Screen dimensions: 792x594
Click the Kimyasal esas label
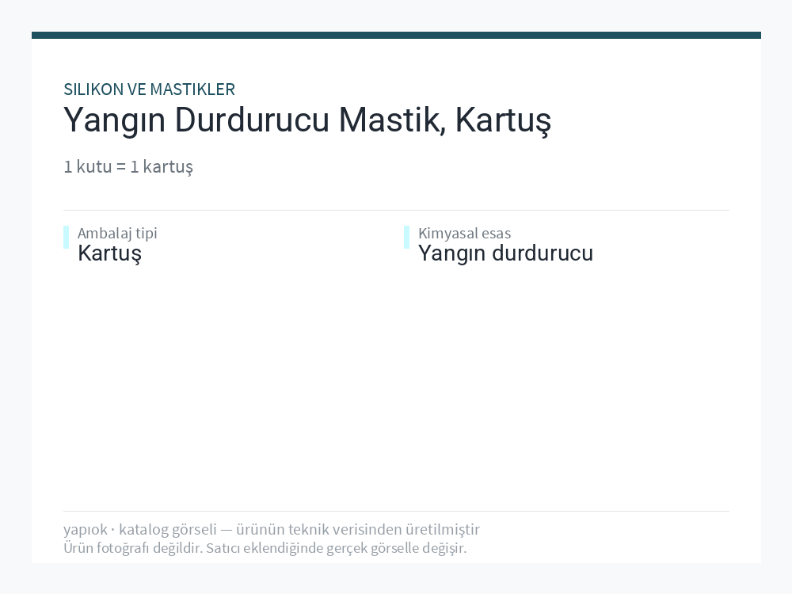pos(465,234)
